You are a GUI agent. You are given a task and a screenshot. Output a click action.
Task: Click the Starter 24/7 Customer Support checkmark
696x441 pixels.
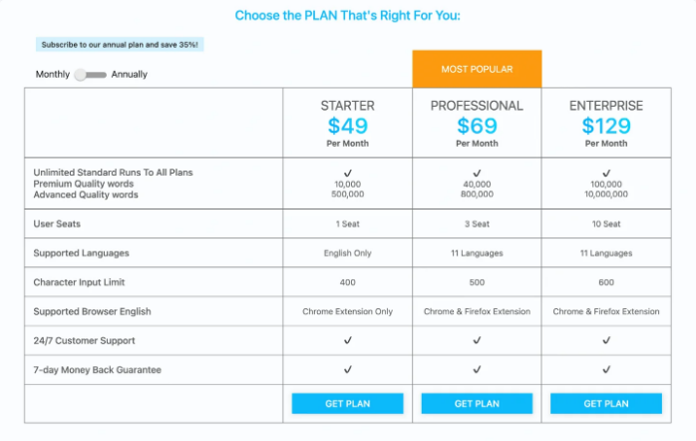[x=347, y=340]
